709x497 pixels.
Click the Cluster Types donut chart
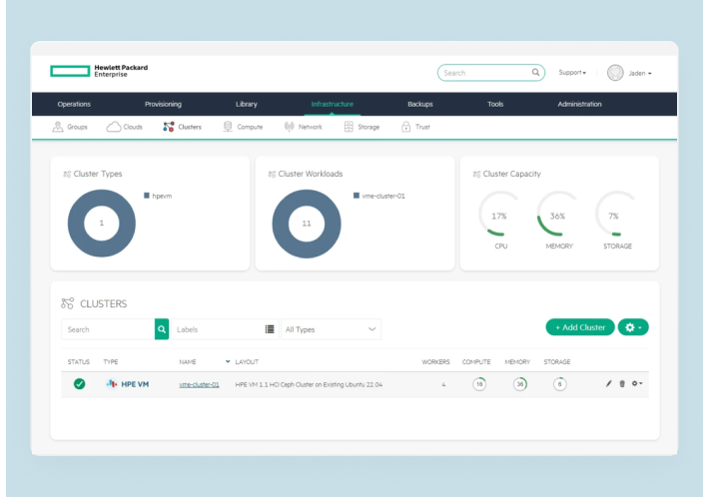tap(101, 224)
